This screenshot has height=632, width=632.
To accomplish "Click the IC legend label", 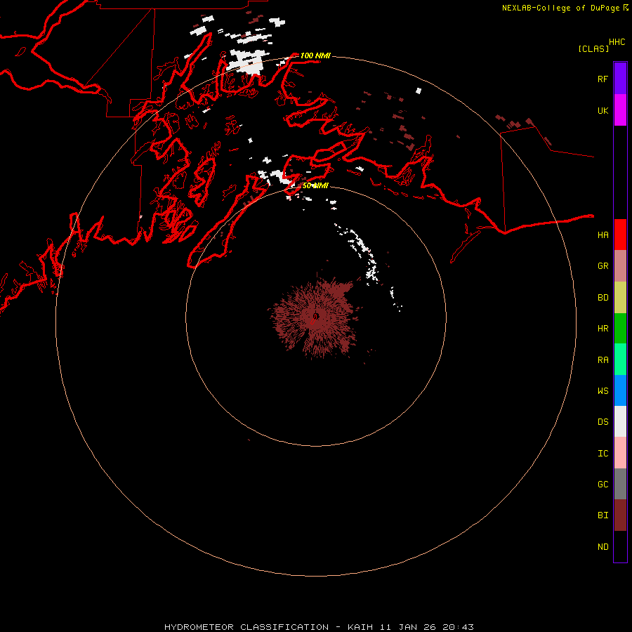I will pyautogui.click(x=603, y=454).
